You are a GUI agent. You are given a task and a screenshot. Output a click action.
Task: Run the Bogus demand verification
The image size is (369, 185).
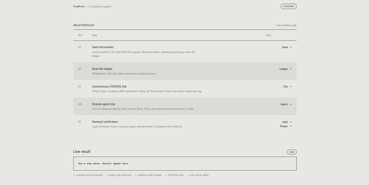286,126
